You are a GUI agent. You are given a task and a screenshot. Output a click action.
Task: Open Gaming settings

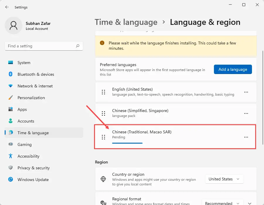pos(44,144)
